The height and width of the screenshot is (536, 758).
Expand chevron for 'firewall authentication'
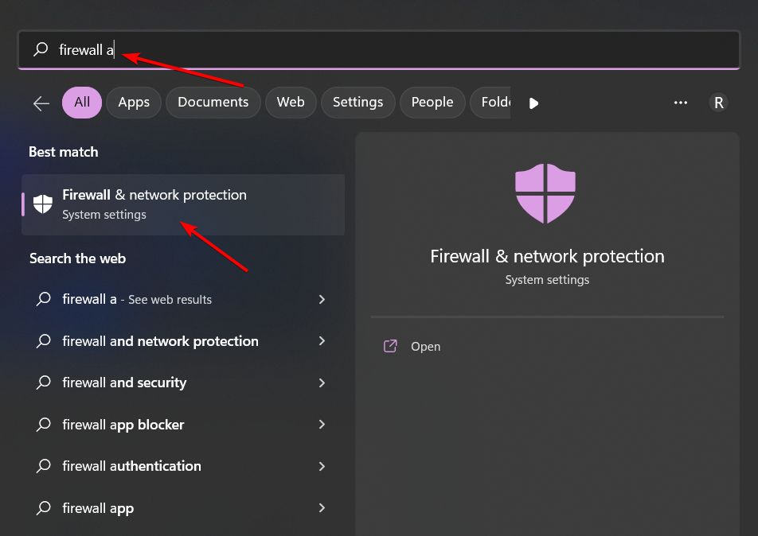(x=322, y=466)
